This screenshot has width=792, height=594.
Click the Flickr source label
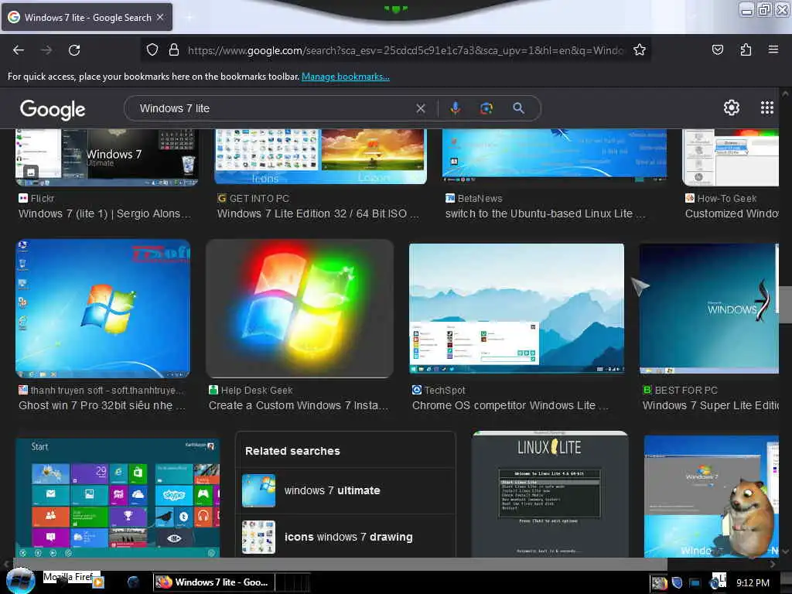[x=36, y=199]
